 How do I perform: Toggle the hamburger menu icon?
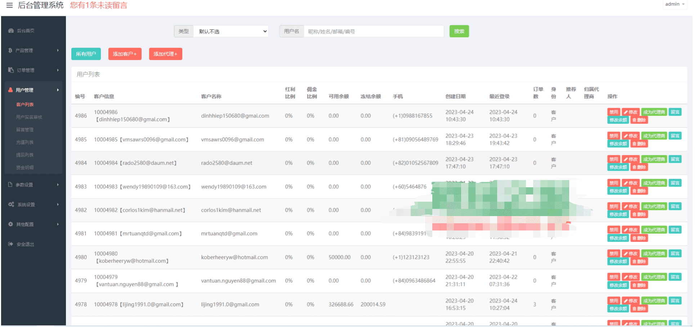coord(10,5)
